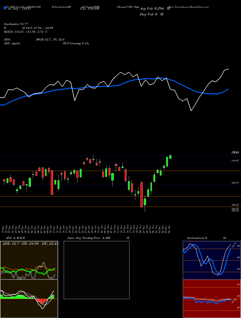Click the large red candle at the chart low
The width and height of the screenshot is (241, 318).
141,195
